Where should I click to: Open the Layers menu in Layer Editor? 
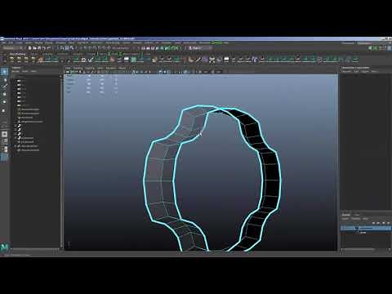345,219
